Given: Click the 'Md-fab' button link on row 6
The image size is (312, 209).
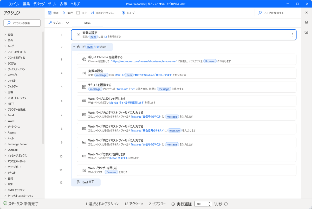Looking at the screenshot, I should [x=127, y=103].
